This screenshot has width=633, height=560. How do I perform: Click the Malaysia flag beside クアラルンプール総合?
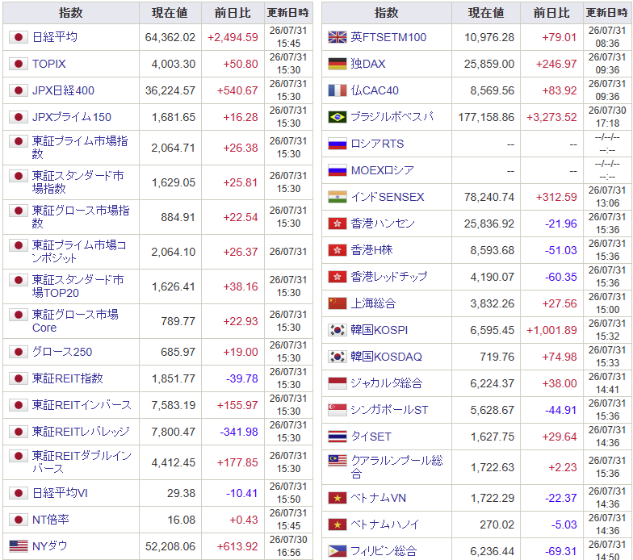pyautogui.click(x=337, y=461)
